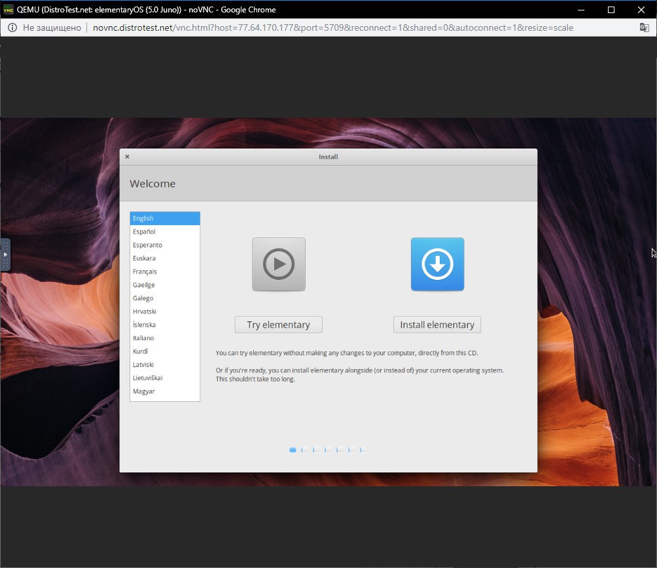Click the blue download arrow install icon
The height and width of the screenshot is (568, 657).
[437, 264]
